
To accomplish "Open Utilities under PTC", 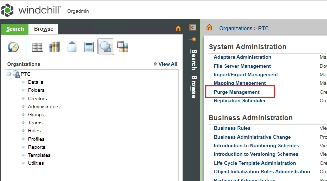I will click(36, 163).
